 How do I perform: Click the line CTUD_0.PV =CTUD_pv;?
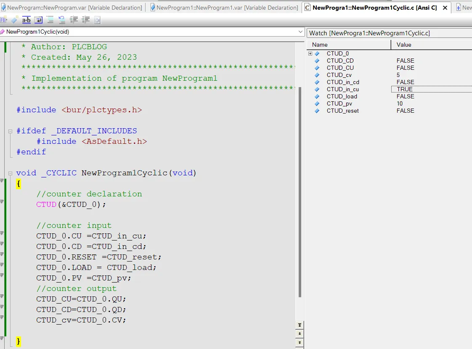tap(83, 278)
